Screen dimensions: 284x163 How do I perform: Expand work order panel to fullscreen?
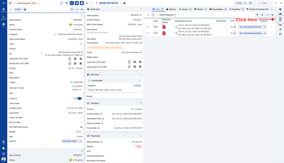click(276, 3)
